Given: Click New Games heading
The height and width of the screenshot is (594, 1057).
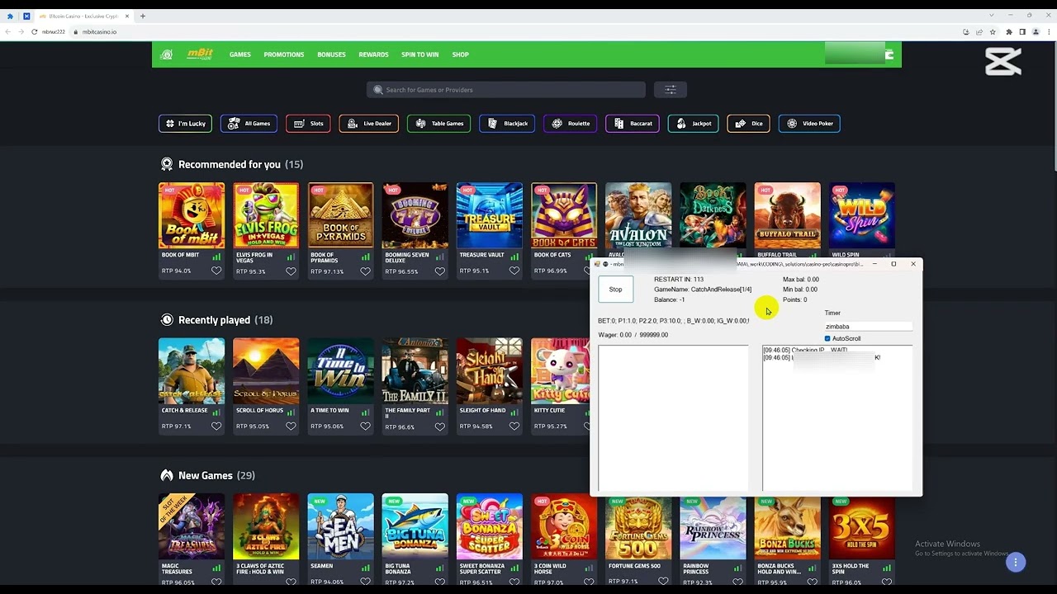Looking at the screenshot, I should click(207, 475).
